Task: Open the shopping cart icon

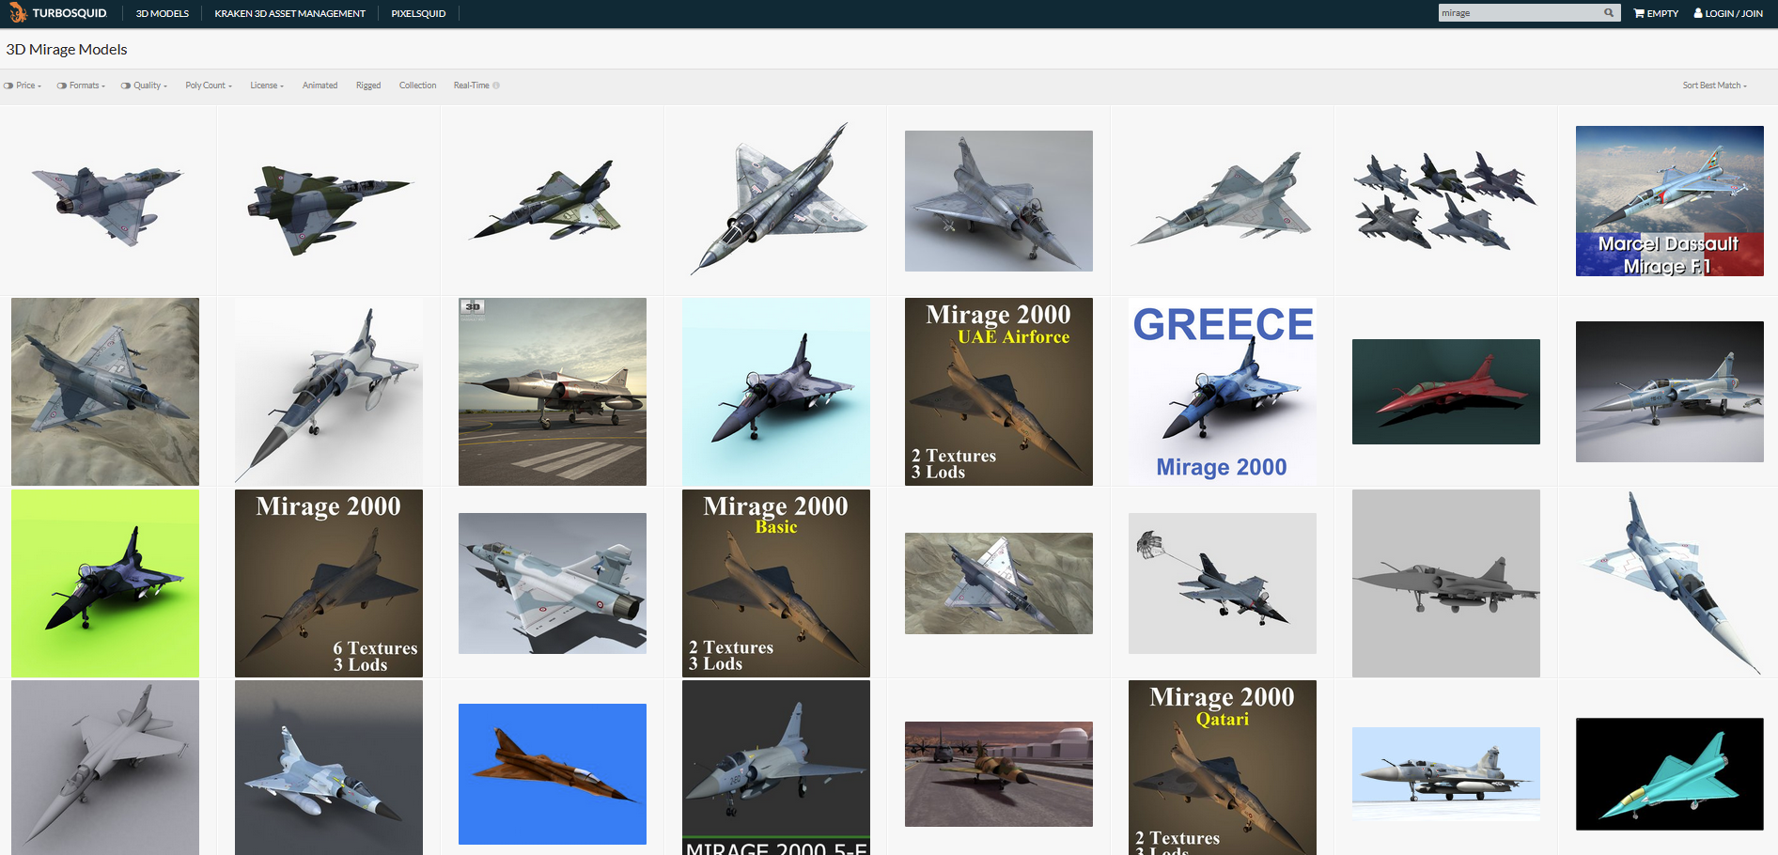Action: pyautogui.click(x=1639, y=13)
